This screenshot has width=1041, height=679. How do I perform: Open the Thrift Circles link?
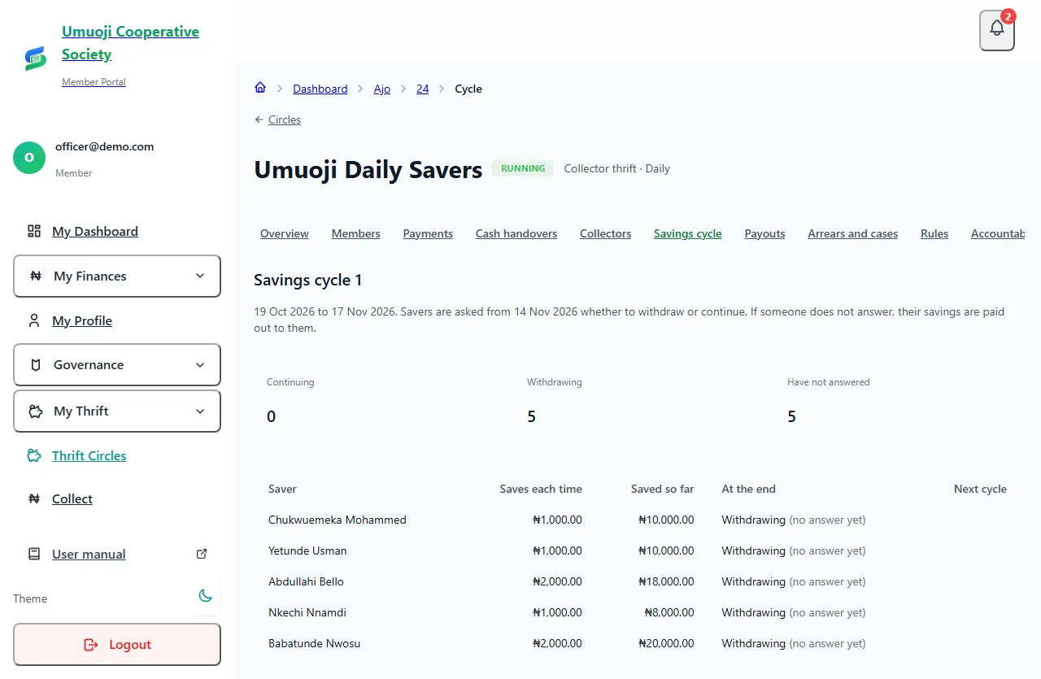tap(89, 455)
